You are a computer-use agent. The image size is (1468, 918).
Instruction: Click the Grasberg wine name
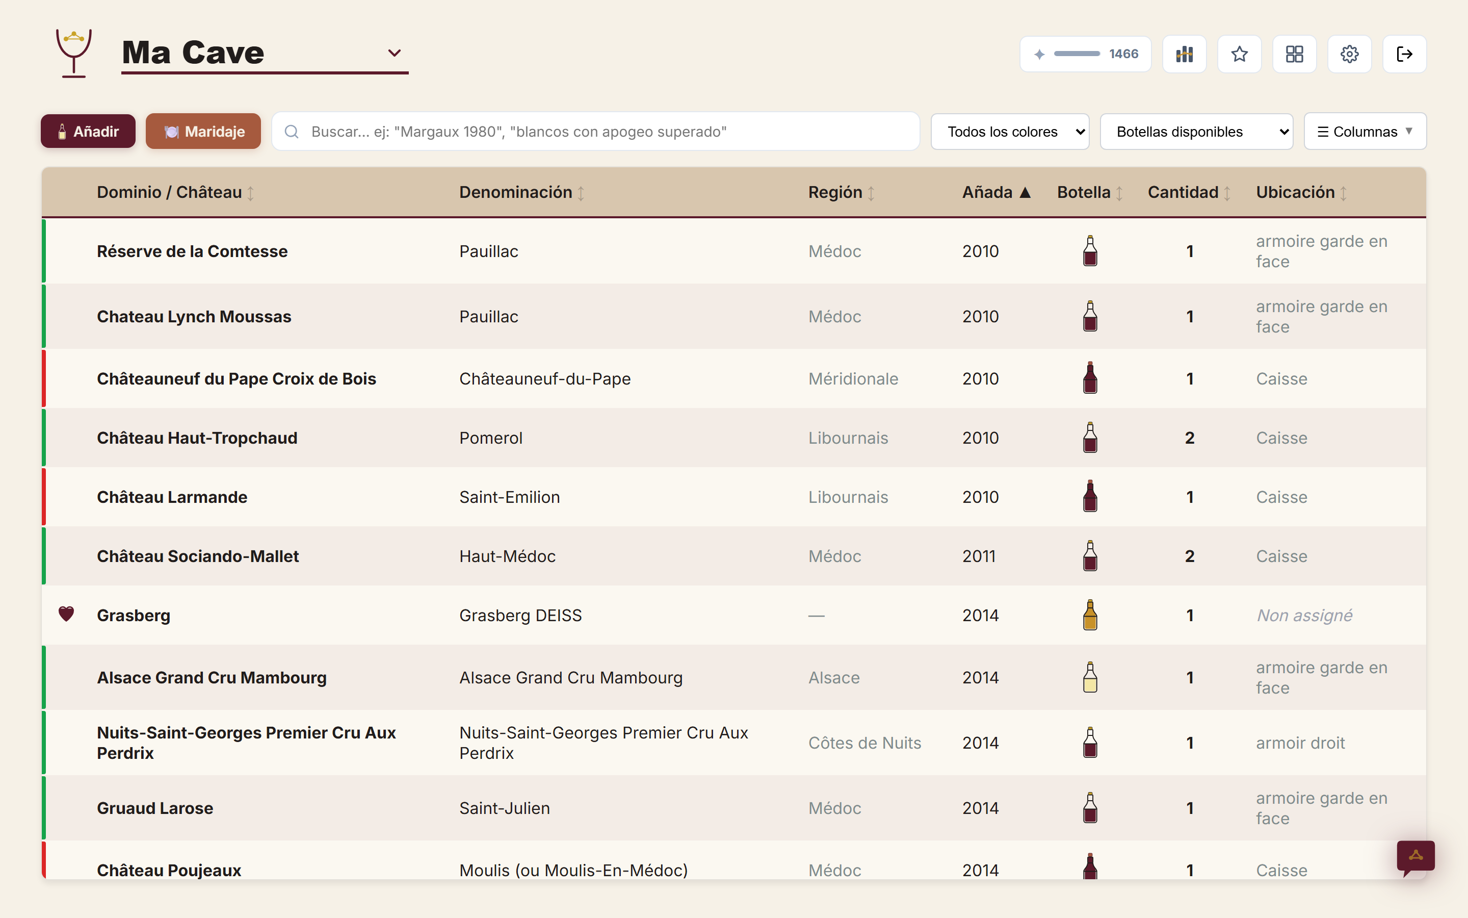coord(134,615)
